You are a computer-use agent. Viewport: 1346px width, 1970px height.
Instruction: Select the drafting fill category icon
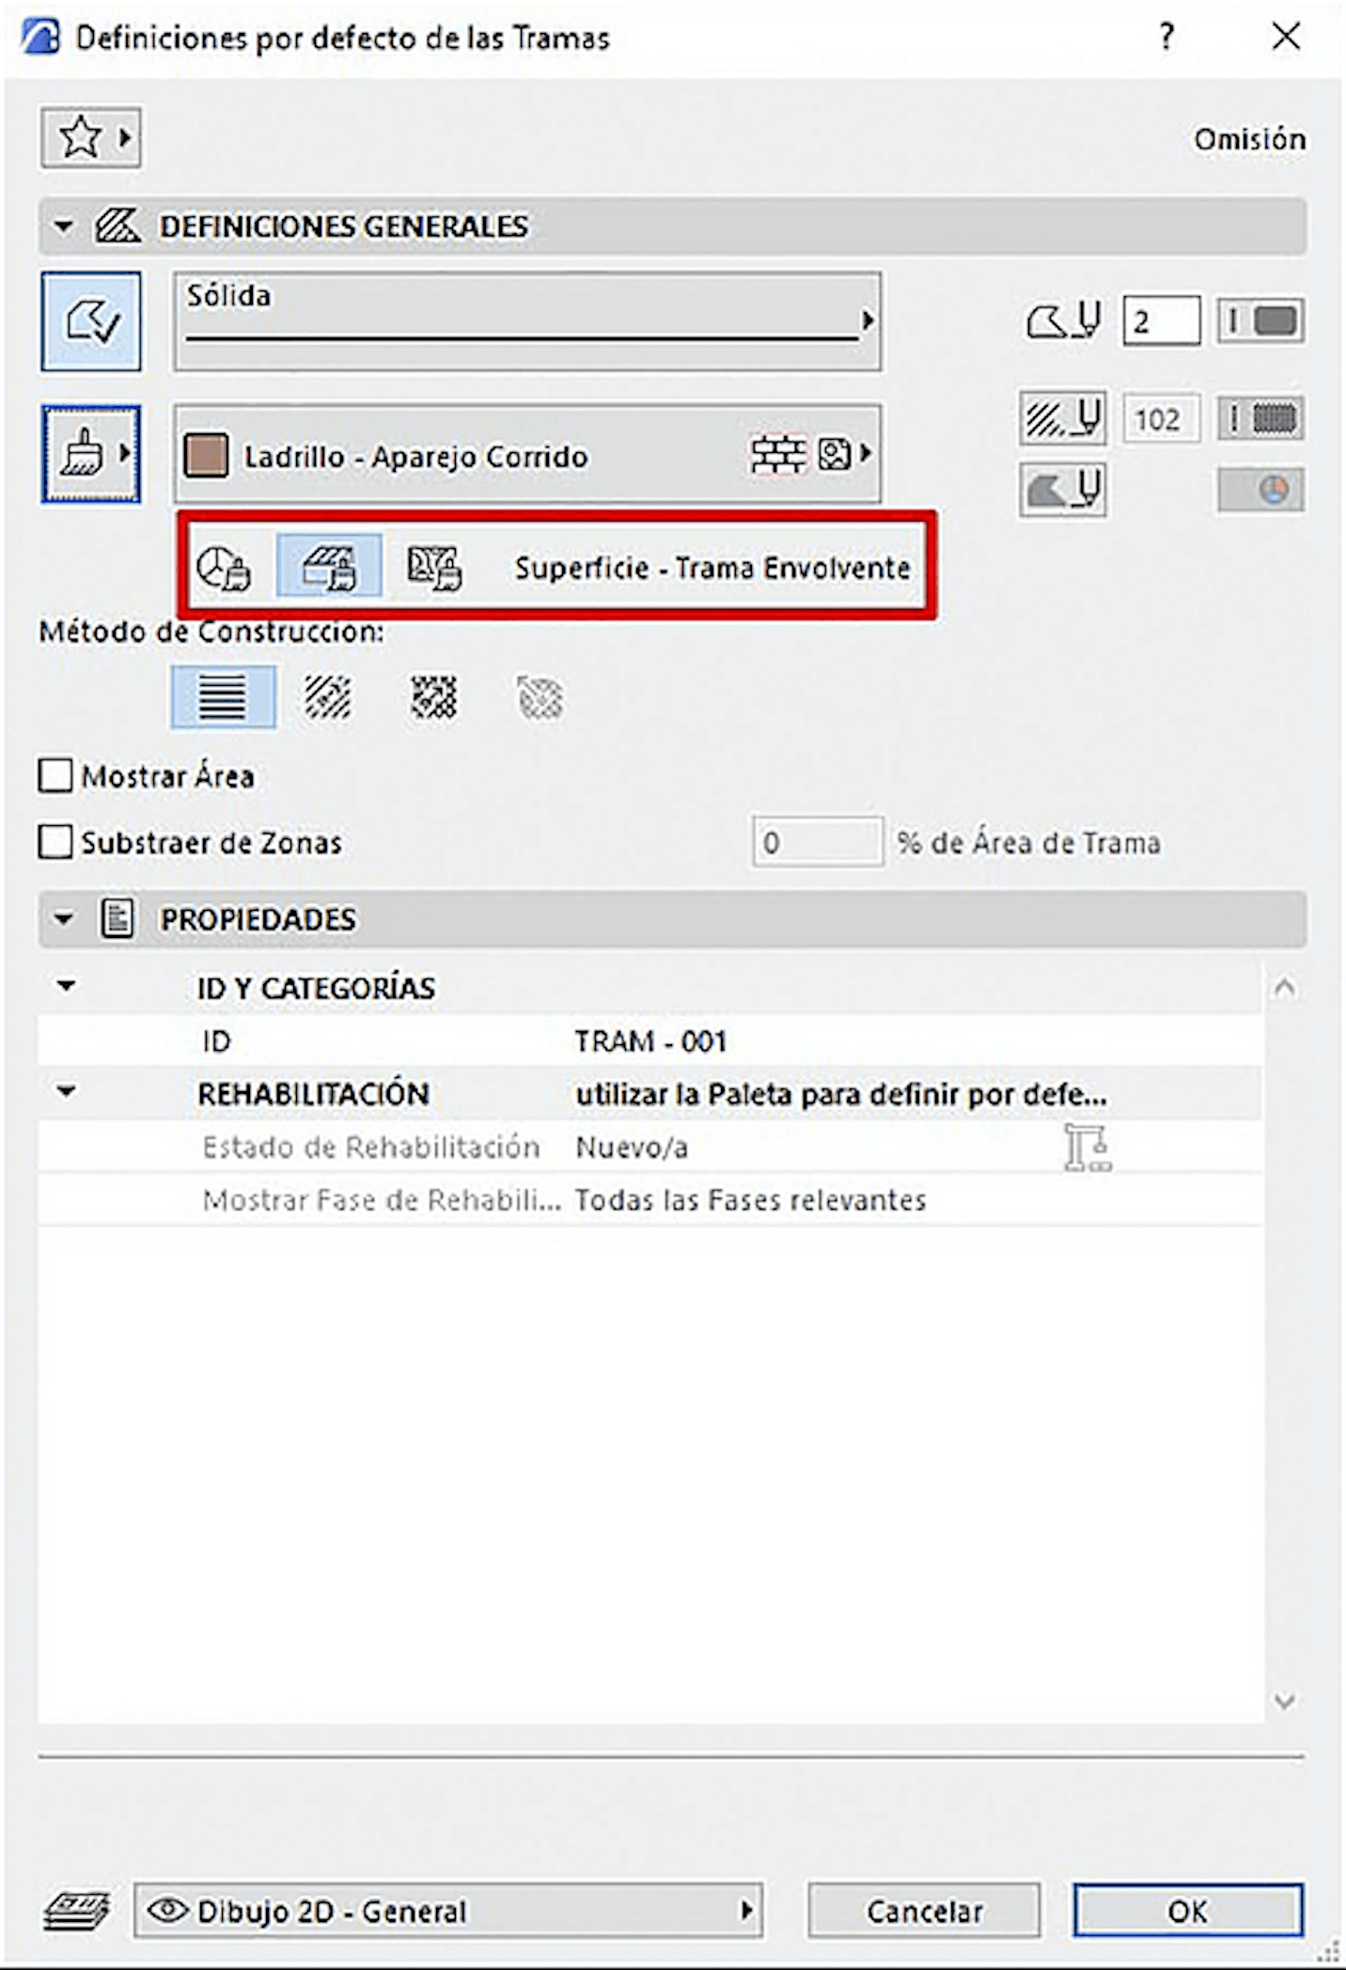coord(223,567)
